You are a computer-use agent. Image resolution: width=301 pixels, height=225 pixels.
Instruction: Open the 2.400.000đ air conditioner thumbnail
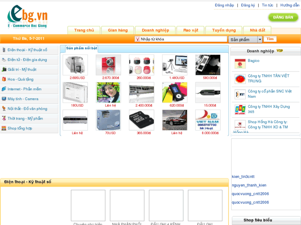(142, 92)
